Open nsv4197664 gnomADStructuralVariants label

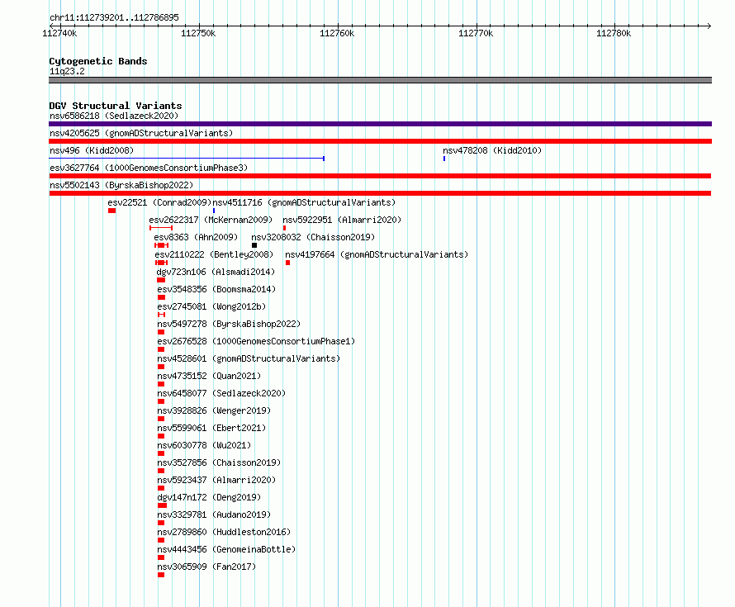pyautogui.click(x=377, y=254)
